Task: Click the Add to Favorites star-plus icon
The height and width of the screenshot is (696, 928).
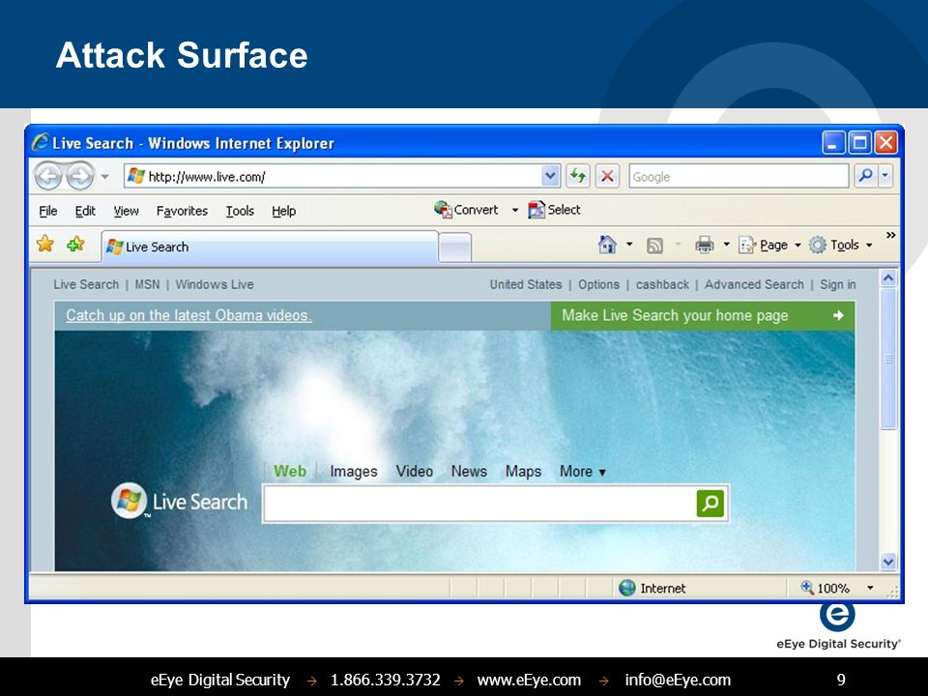Action: pos(75,244)
